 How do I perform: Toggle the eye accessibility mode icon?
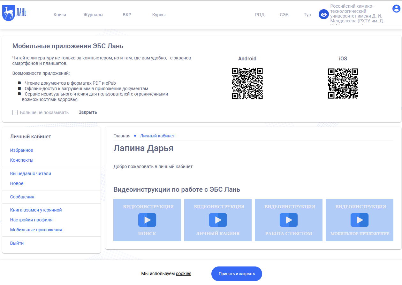tap(323, 14)
